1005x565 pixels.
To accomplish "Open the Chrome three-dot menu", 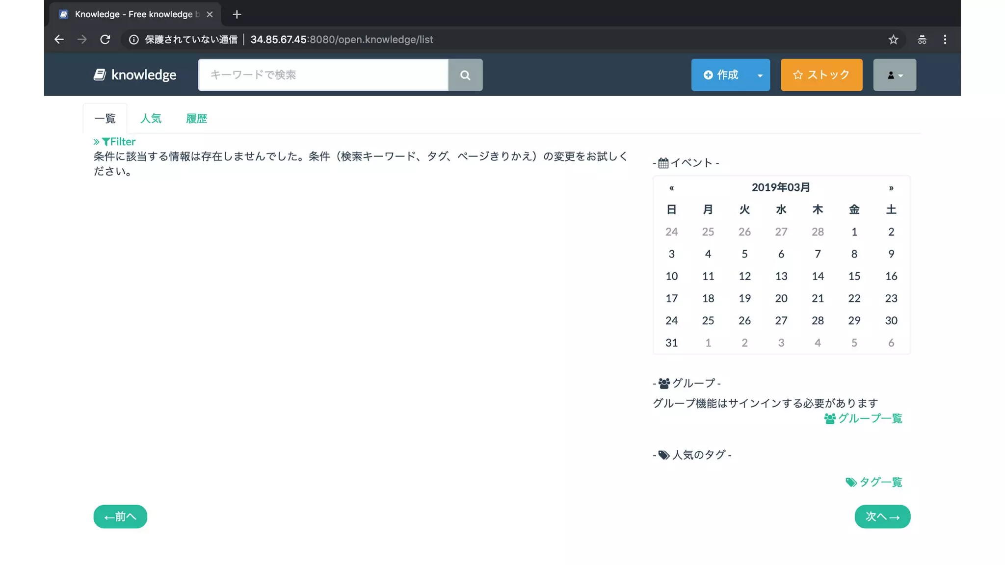I will tap(945, 40).
